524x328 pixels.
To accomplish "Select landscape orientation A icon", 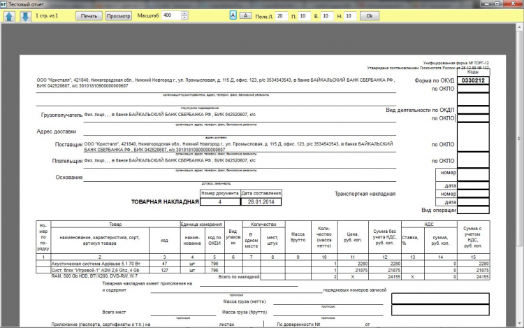I will (x=246, y=15).
